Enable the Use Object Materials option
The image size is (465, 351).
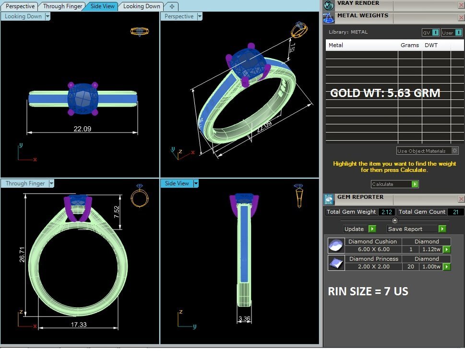pyautogui.click(x=454, y=151)
